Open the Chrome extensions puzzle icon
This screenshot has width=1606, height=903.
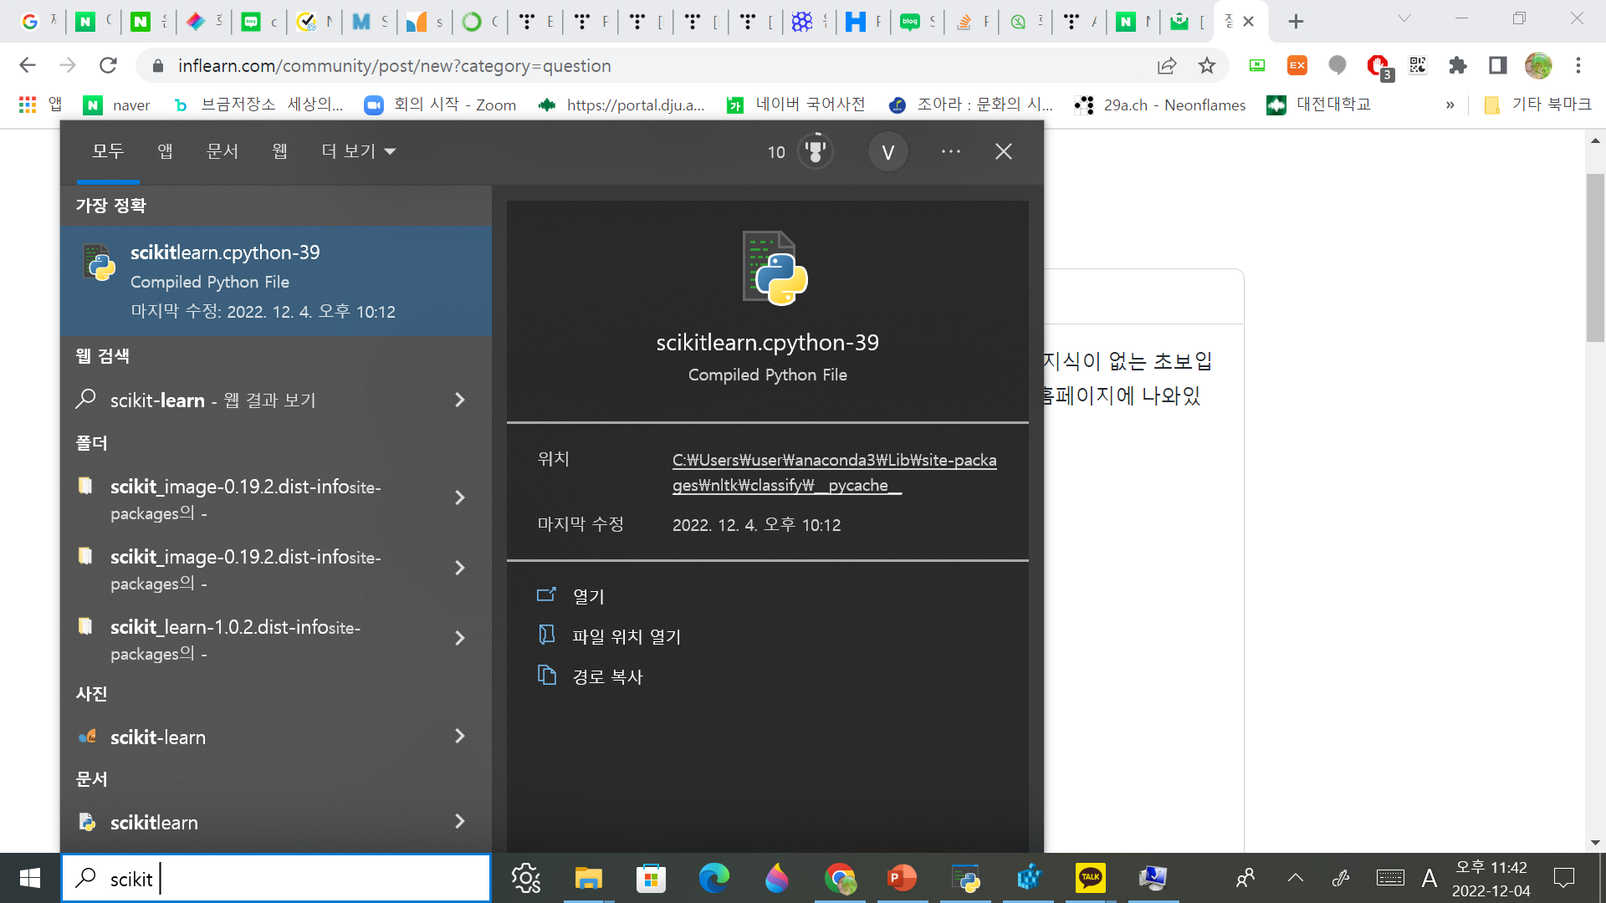[x=1458, y=66]
